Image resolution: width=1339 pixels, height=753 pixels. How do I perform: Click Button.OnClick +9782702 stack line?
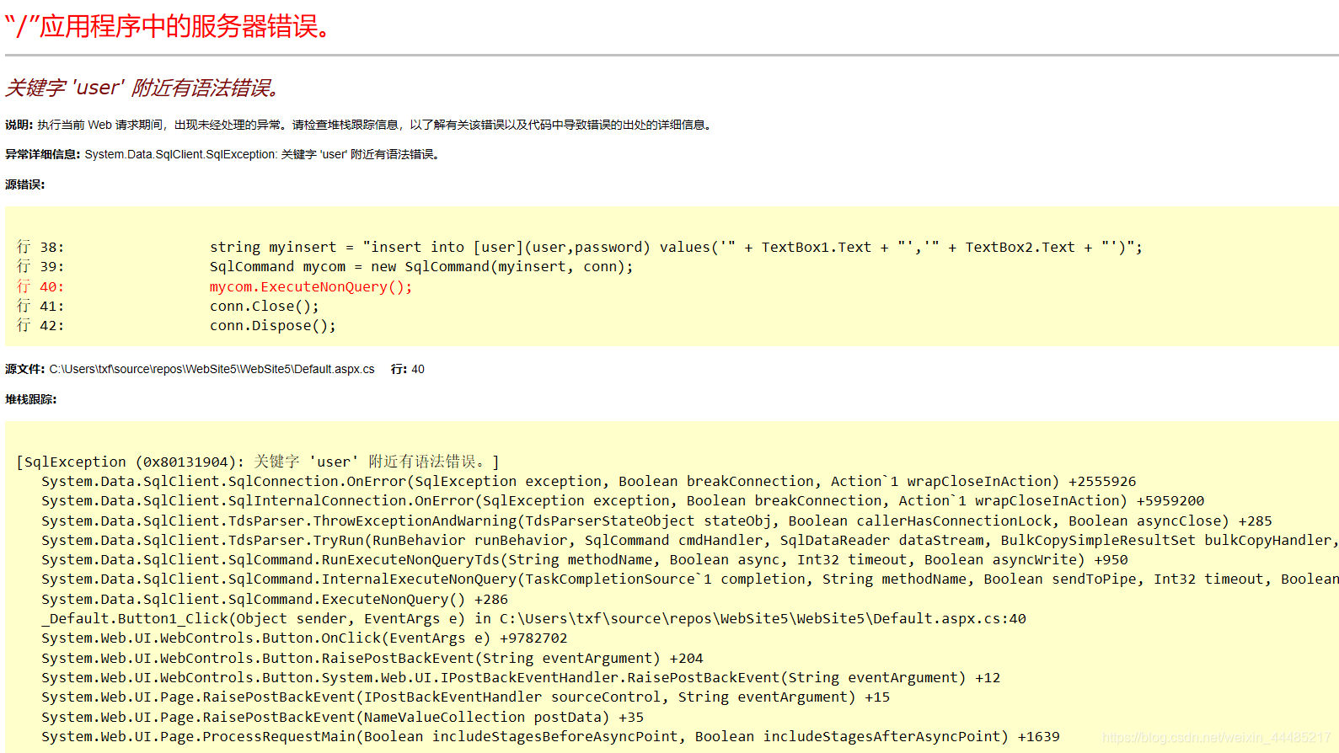pyautogui.click(x=304, y=638)
